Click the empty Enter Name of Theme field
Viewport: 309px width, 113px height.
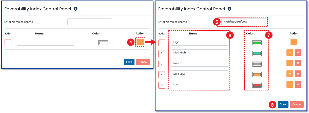point(90,22)
